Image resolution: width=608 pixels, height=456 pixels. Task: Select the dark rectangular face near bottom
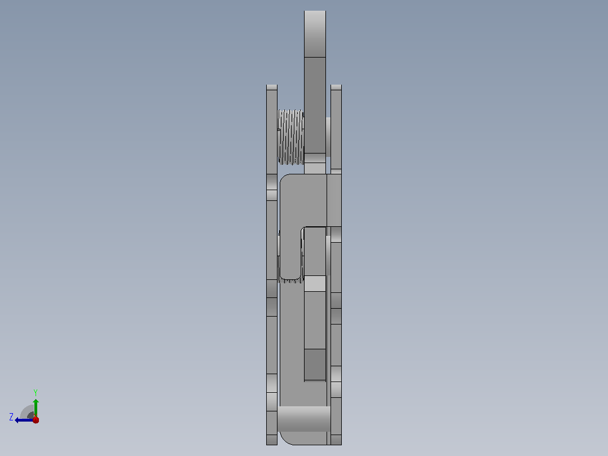pos(315,365)
